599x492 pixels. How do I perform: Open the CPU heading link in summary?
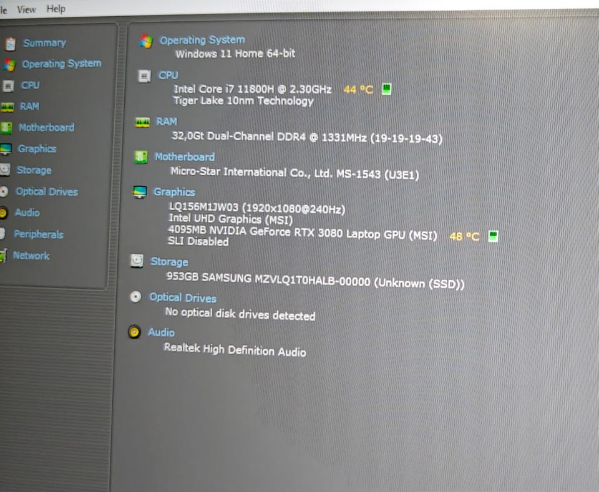168,75
